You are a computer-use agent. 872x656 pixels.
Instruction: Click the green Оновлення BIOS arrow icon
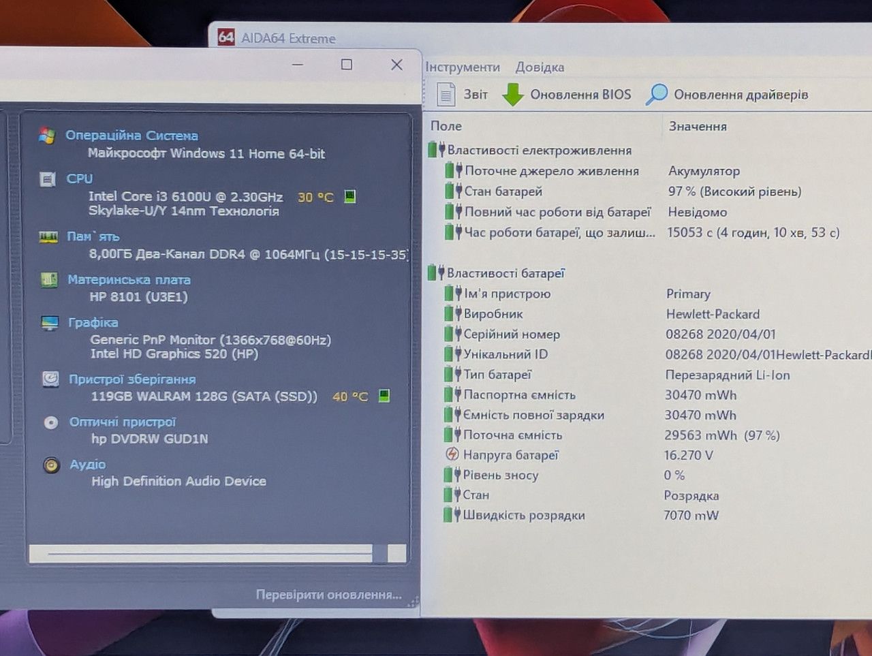pos(512,95)
